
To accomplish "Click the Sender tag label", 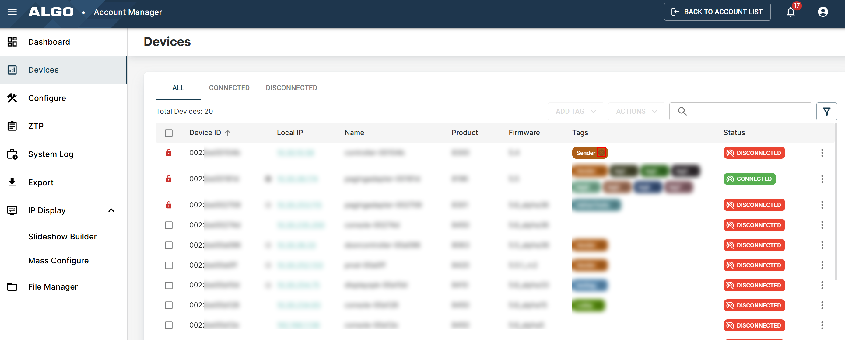I will pyautogui.click(x=586, y=153).
